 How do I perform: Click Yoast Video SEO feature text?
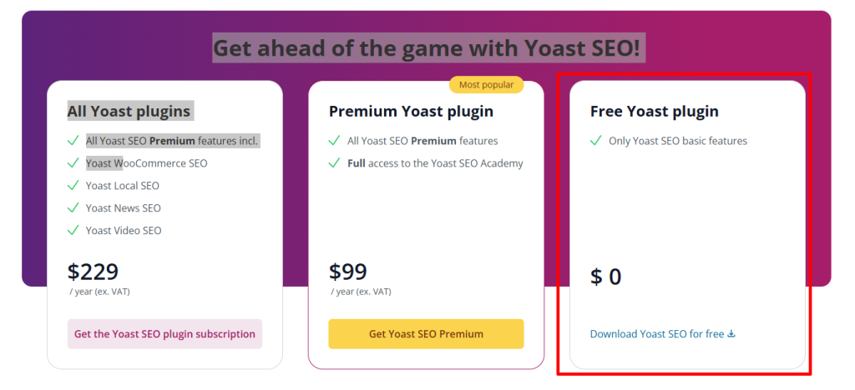coord(124,230)
